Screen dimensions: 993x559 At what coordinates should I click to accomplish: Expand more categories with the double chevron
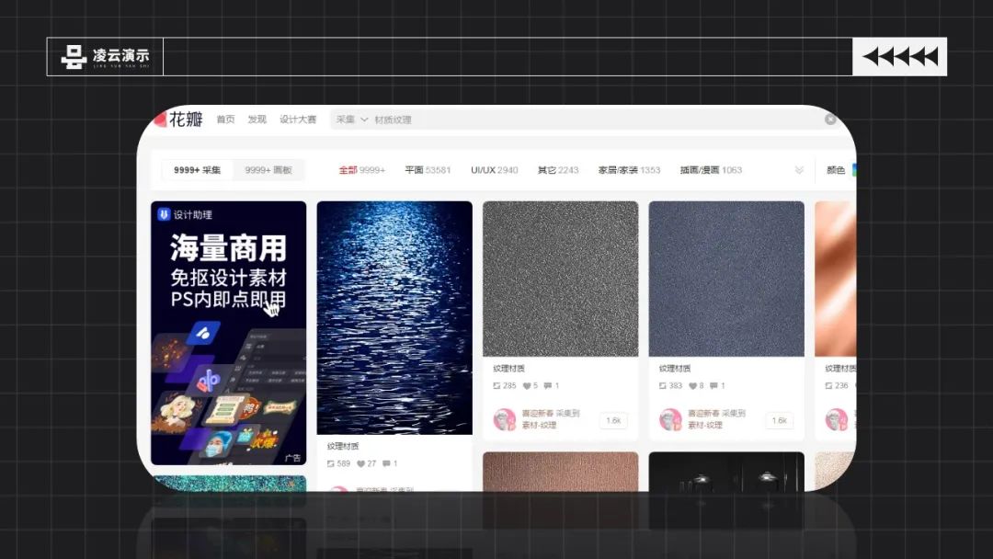coord(799,170)
